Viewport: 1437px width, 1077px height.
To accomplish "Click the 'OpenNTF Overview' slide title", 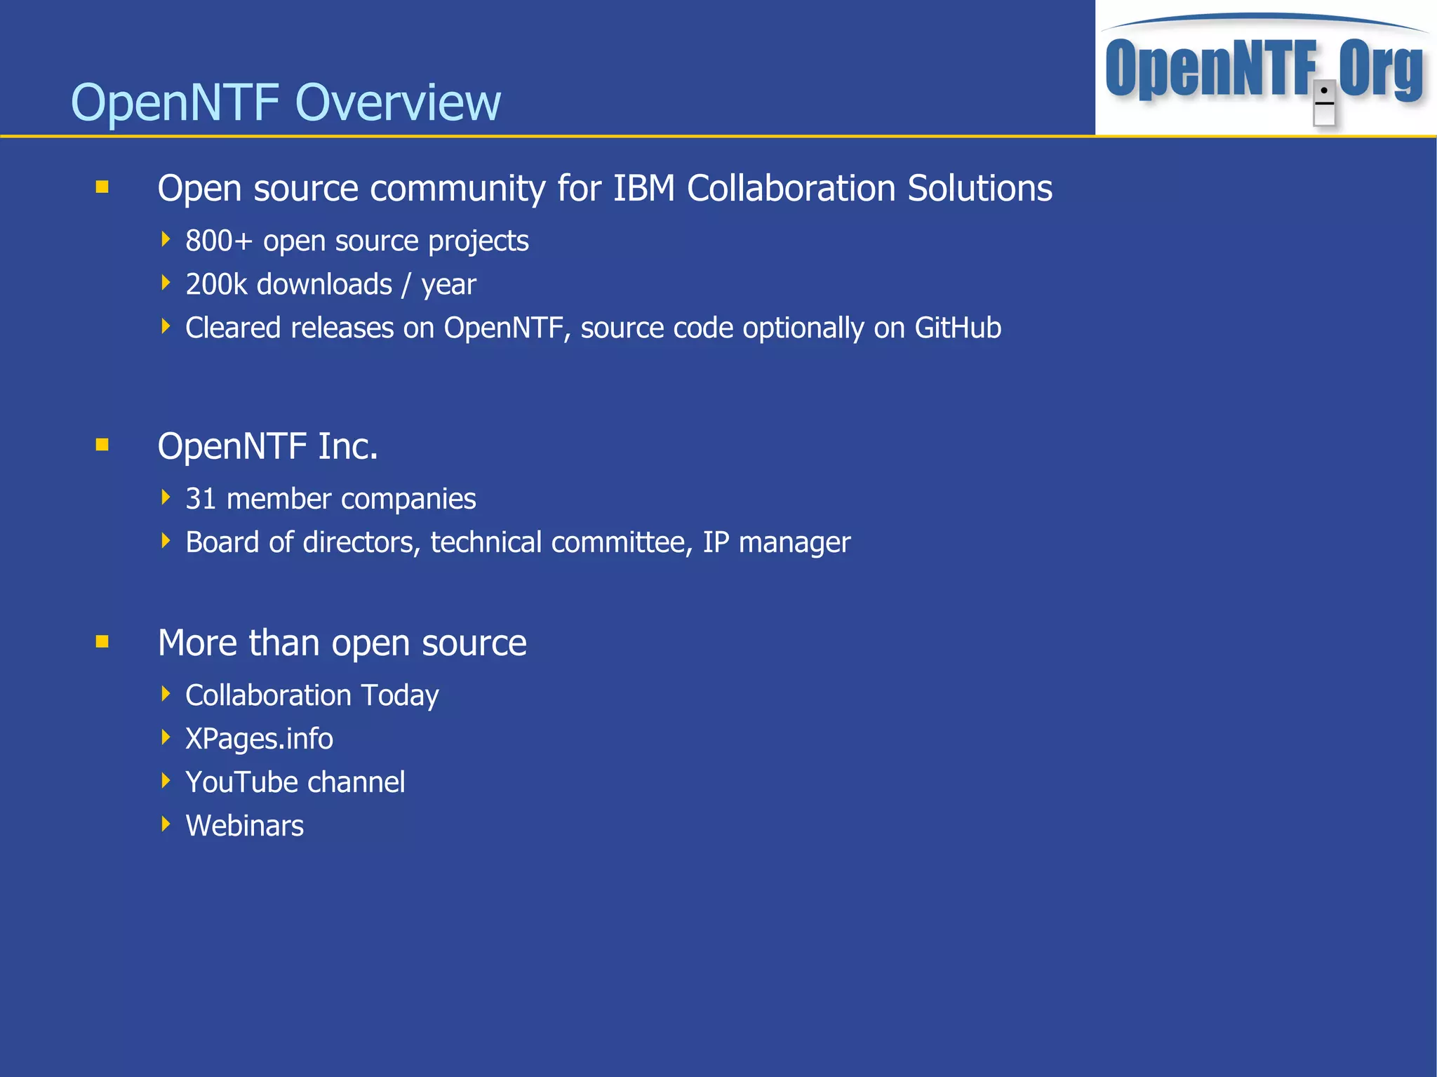I will (x=286, y=102).
